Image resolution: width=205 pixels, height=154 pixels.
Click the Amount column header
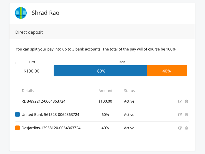coord(105,91)
